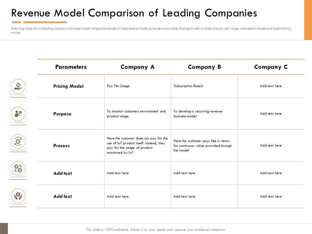Click the orange accent block at top-right
312x234 pixels.
click(x=308, y=20)
